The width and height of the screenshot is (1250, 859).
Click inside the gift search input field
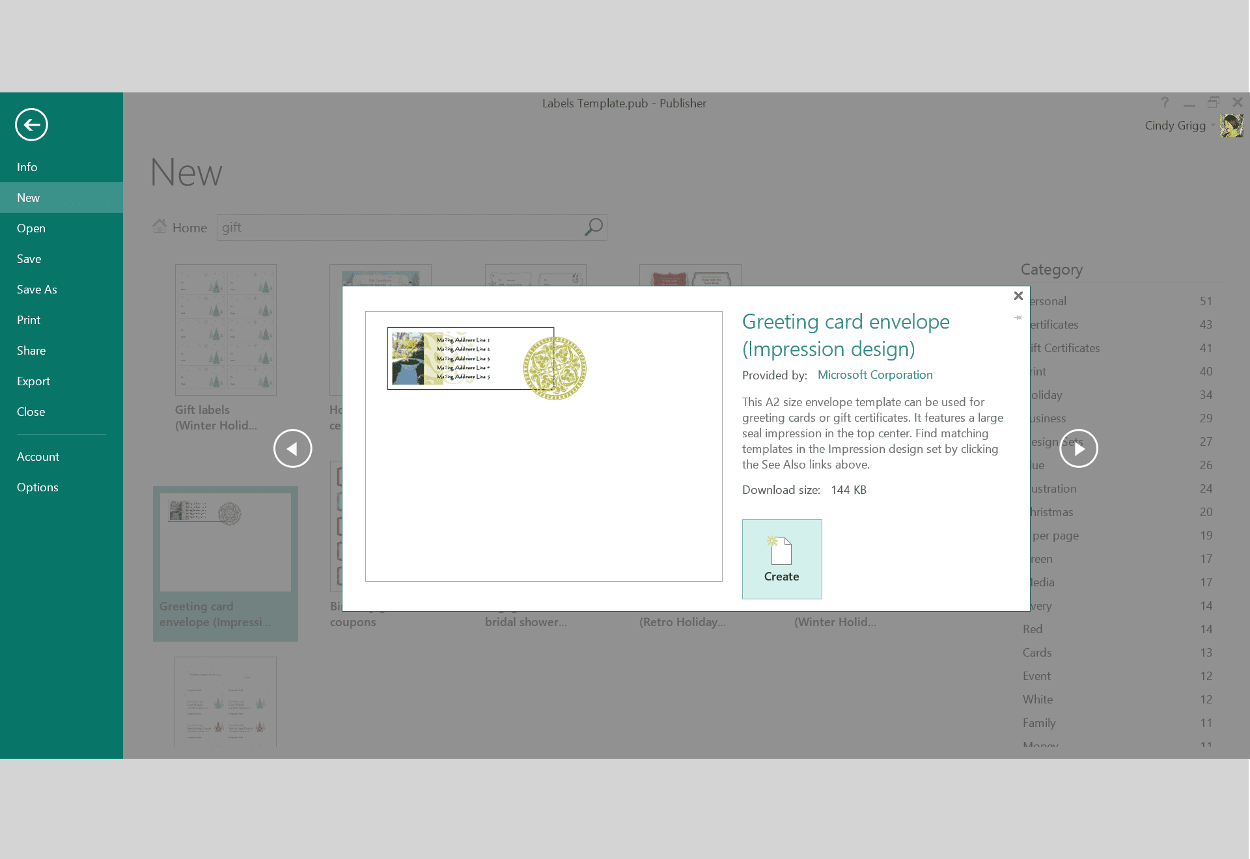[400, 227]
